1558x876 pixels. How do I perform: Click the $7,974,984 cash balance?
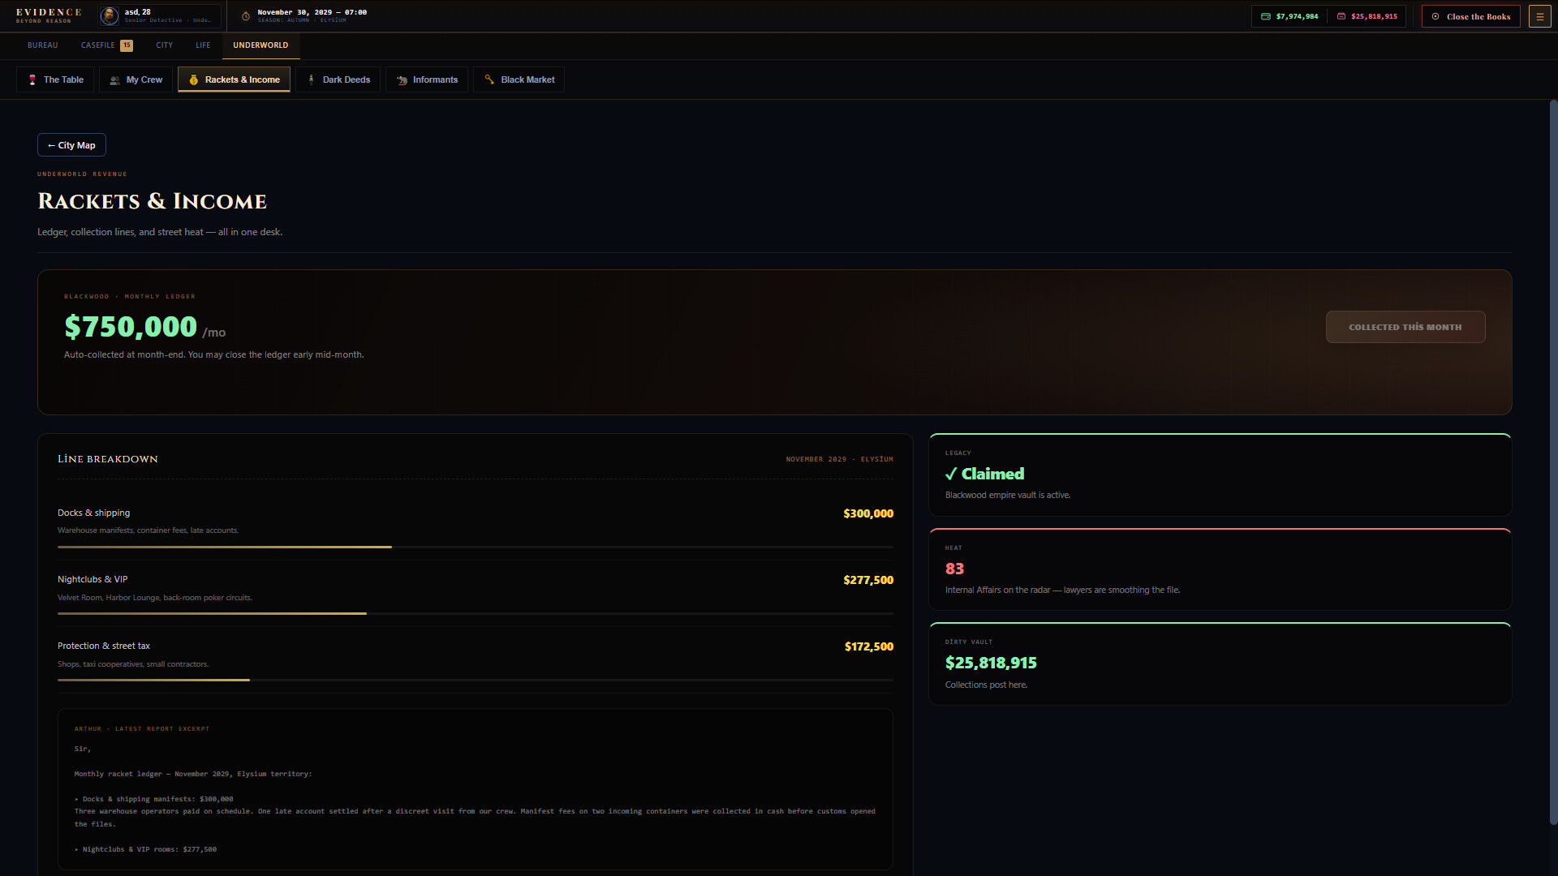(x=1297, y=16)
